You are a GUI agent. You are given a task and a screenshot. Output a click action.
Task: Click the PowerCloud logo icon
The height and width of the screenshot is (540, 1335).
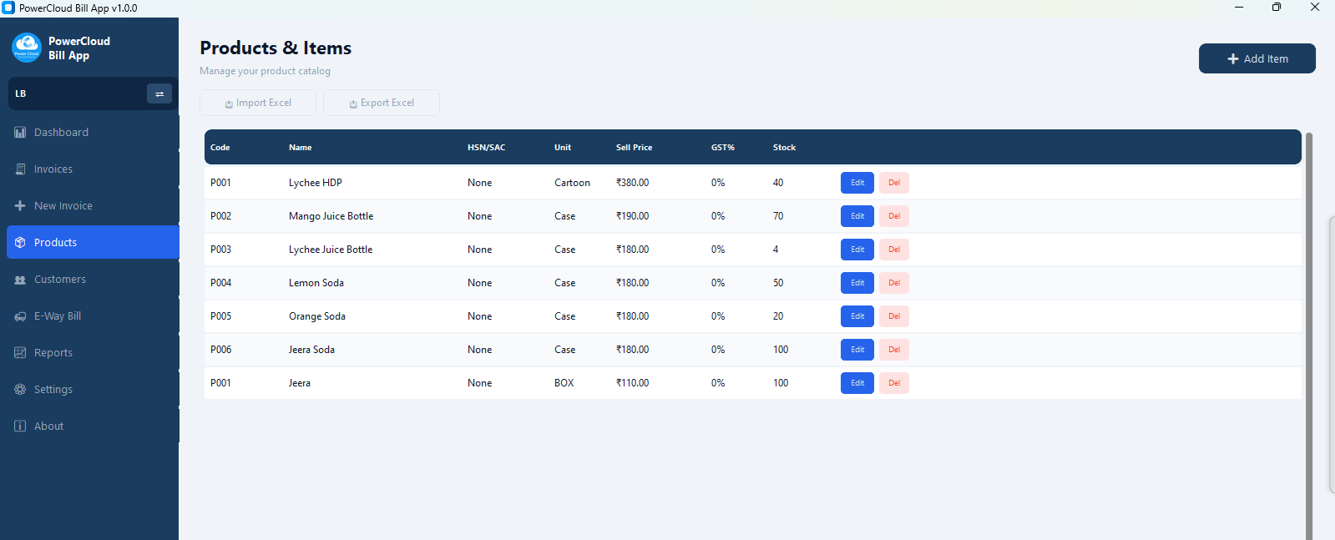click(27, 48)
